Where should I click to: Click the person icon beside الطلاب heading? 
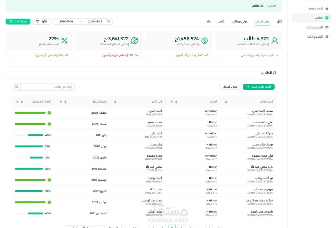coord(275,73)
